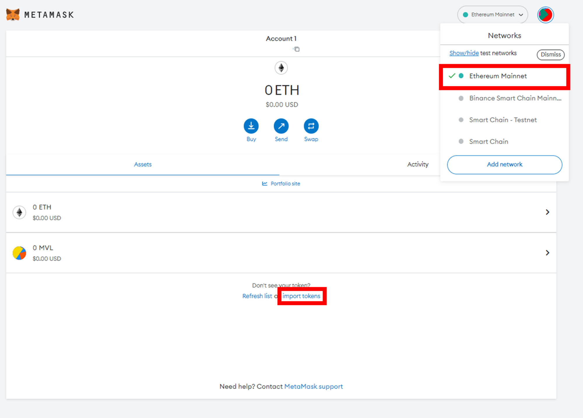Click the grey dot beside Smart Chain - Testnet
Screen dimensions: 583x418
coord(461,120)
